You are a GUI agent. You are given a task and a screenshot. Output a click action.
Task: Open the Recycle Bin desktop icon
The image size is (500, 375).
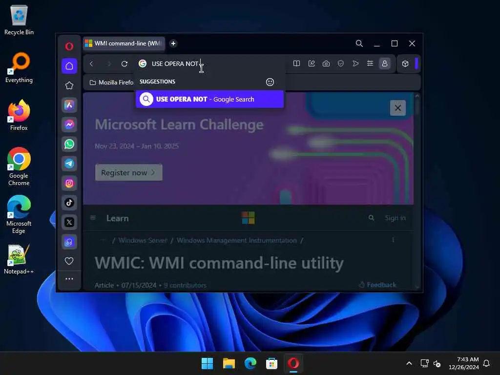point(19,20)
